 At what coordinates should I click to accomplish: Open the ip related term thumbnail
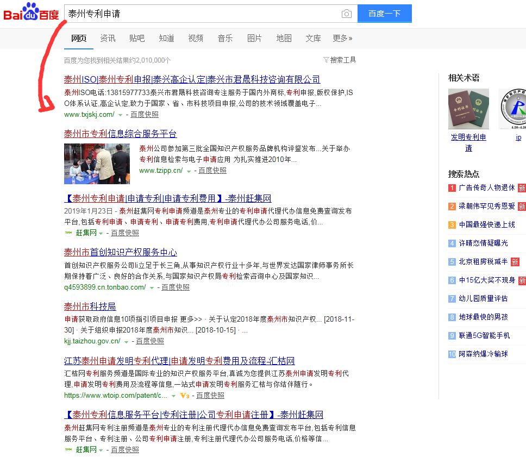[512, 109]
